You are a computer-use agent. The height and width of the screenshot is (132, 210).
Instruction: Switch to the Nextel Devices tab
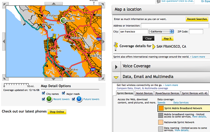[x=144, y=93]
